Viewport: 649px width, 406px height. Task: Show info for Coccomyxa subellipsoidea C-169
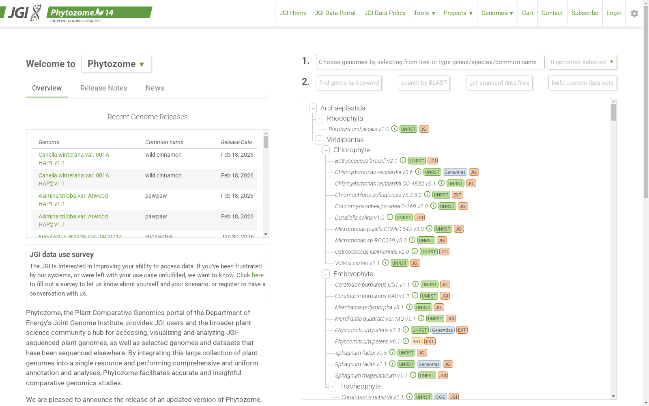(433, 206)
